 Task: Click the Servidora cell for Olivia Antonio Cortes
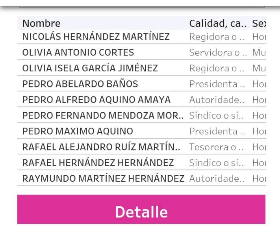218,52
